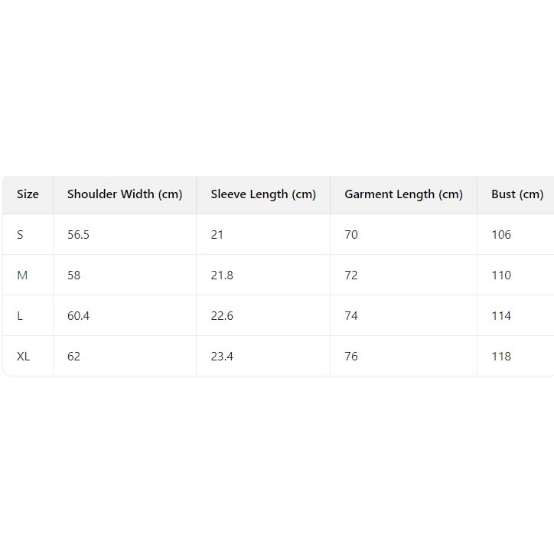
Task: Select shoulder width value 60.4
Action: tap(78, 316)
